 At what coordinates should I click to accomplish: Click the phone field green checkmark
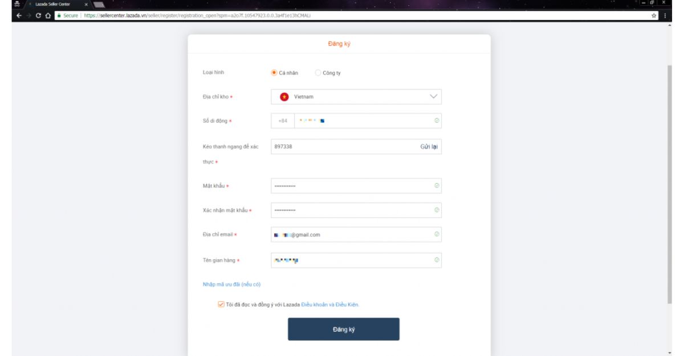437,121
